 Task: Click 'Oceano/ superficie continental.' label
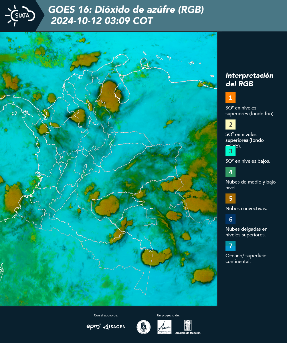tap(246, 258)
